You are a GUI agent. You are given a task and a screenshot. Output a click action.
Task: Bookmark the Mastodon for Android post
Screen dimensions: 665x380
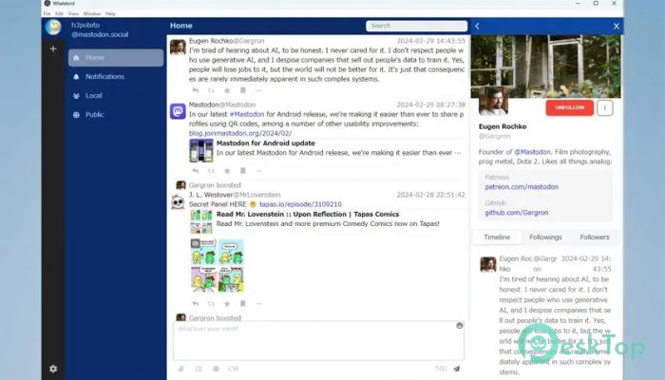coord(243,171)
